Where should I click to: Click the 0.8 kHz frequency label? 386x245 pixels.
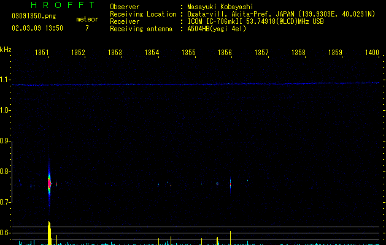click(6, 171)
